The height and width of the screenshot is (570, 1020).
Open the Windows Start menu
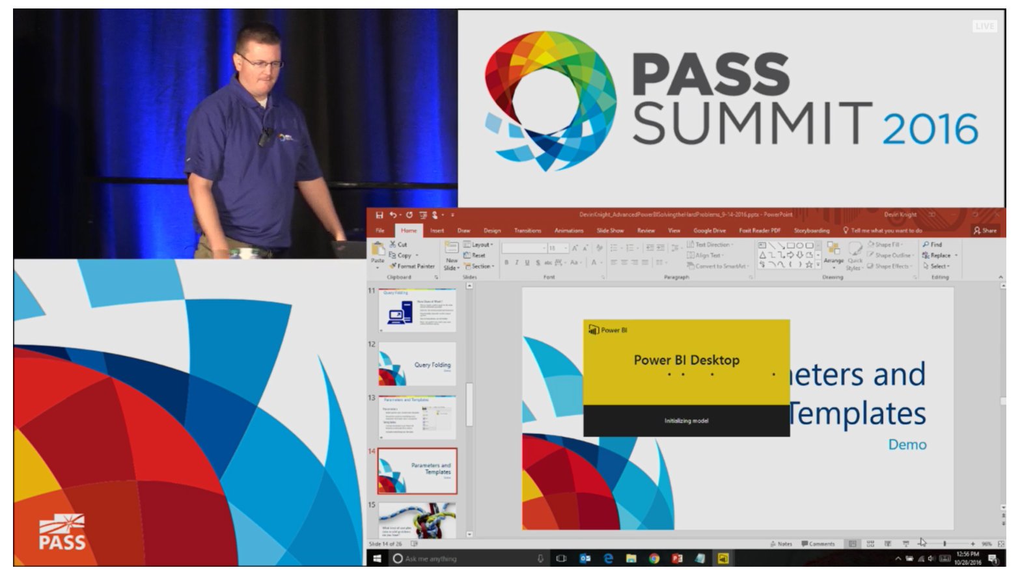[x=378, y=558]
